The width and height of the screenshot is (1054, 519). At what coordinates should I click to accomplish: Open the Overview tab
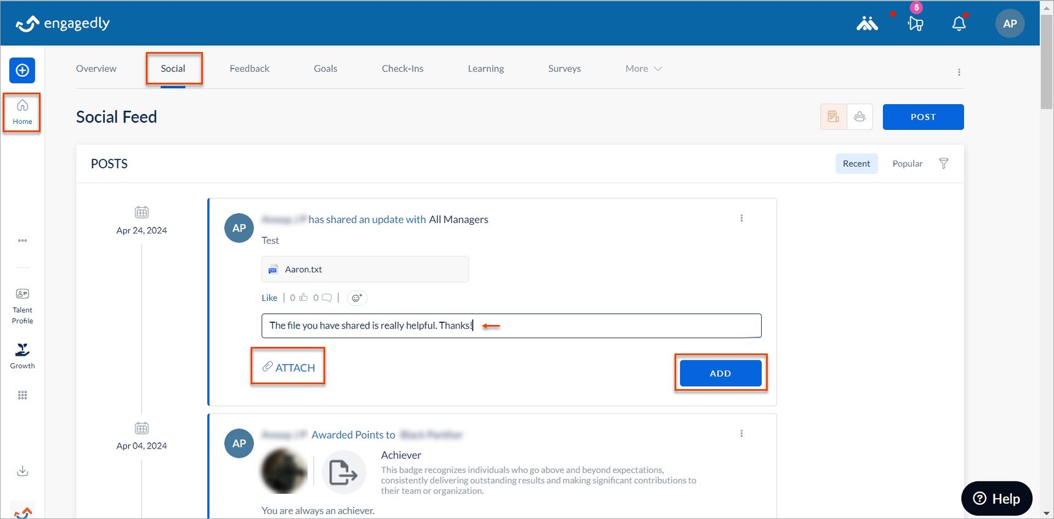coord(96,69)
